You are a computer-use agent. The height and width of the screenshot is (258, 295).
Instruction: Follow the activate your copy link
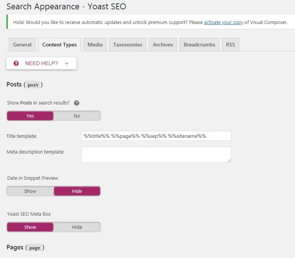[223, 22]
